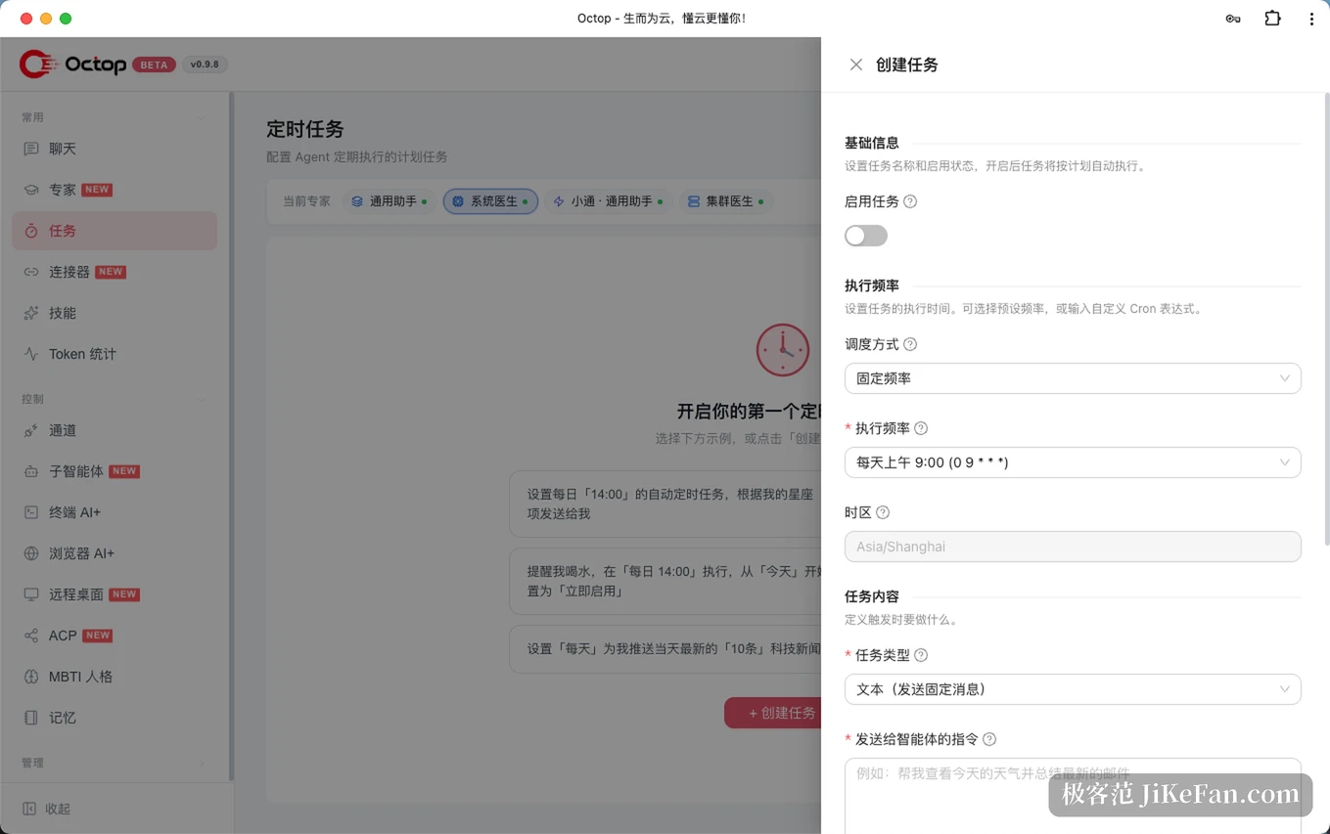Click the ACP share icon
Viewport: 1330px width, 834px height.
pos(31,636)
